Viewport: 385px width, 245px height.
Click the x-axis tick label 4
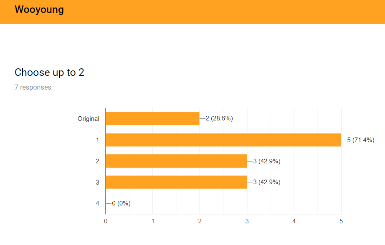(x=294, y=221)
